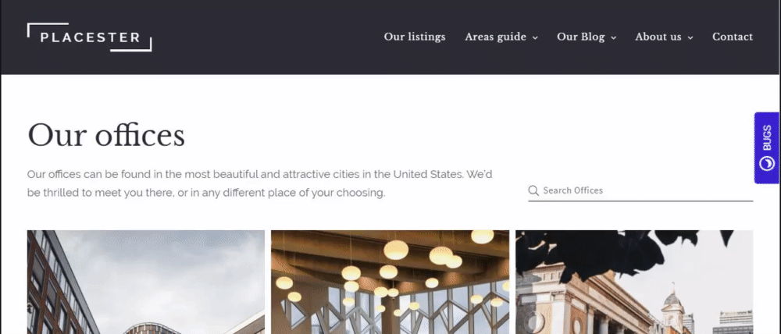Click the Placester logo in header
The width and height of the screenshot is (781, 334).
(x=89, y=37)
